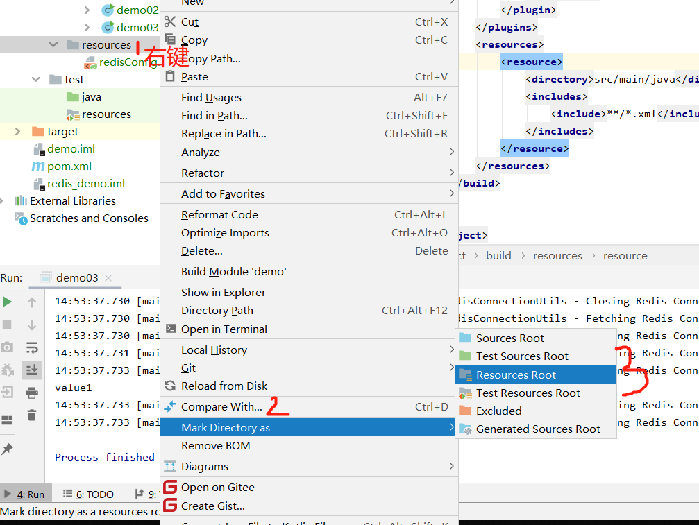Click the Test Sources Root green folder icon
Viewport: 699px width, 525px height.
(465, 355)
